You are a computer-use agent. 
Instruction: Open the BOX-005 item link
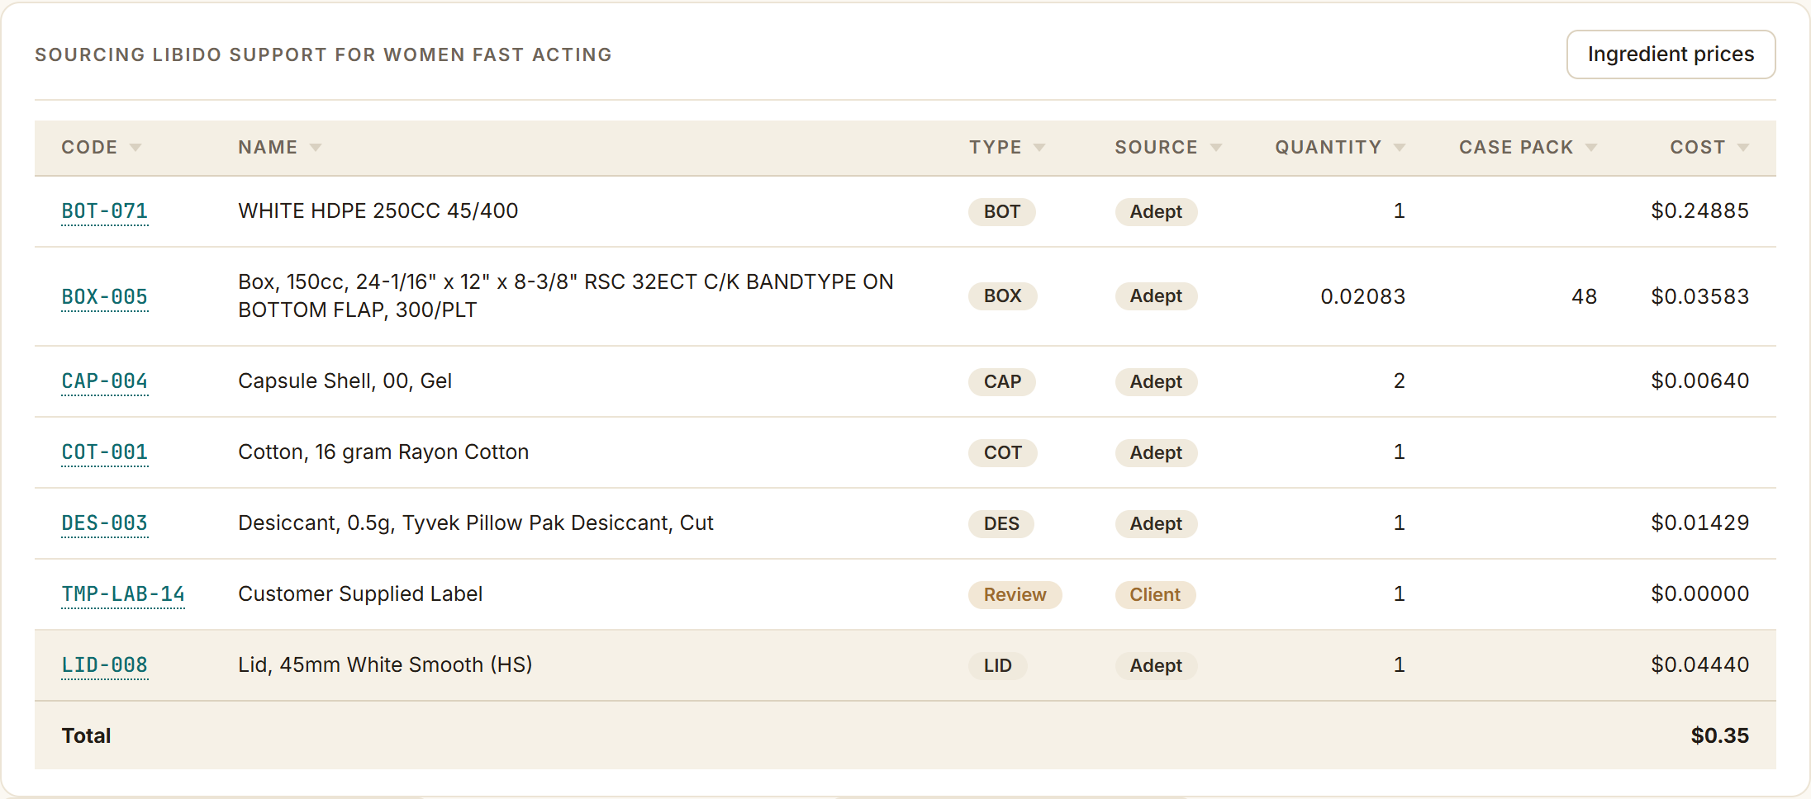105,296
